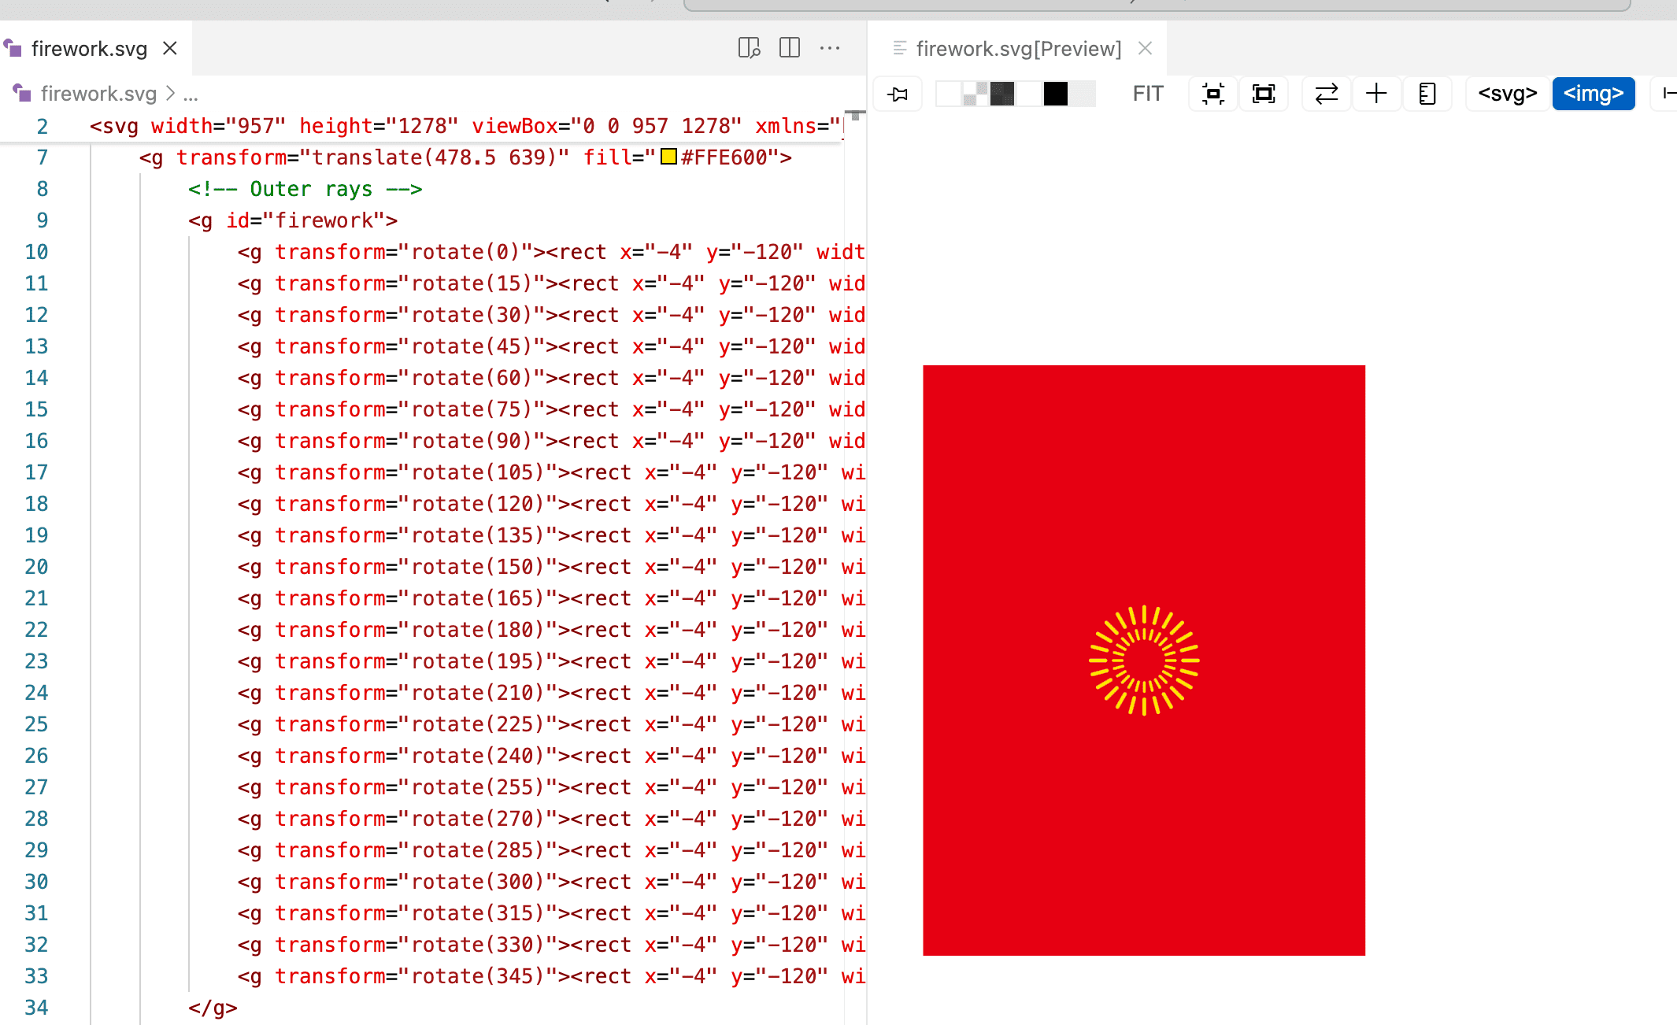Click the rotate(270) code line

pyautogui.click(x=551, y=819)
